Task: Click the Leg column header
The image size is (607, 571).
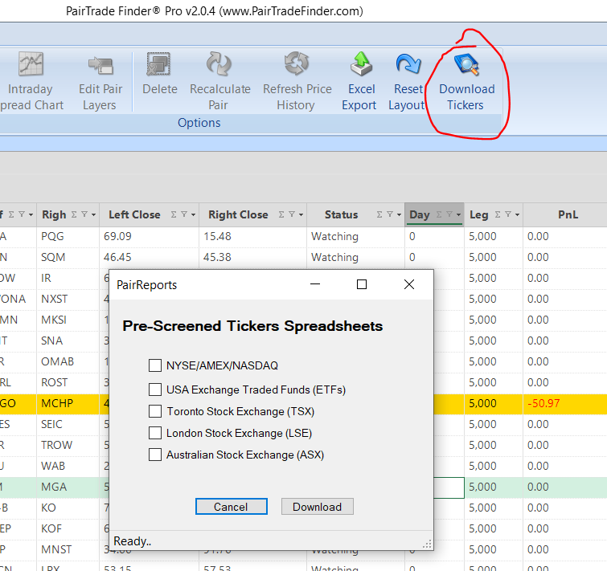Action: tap(479, 215)
